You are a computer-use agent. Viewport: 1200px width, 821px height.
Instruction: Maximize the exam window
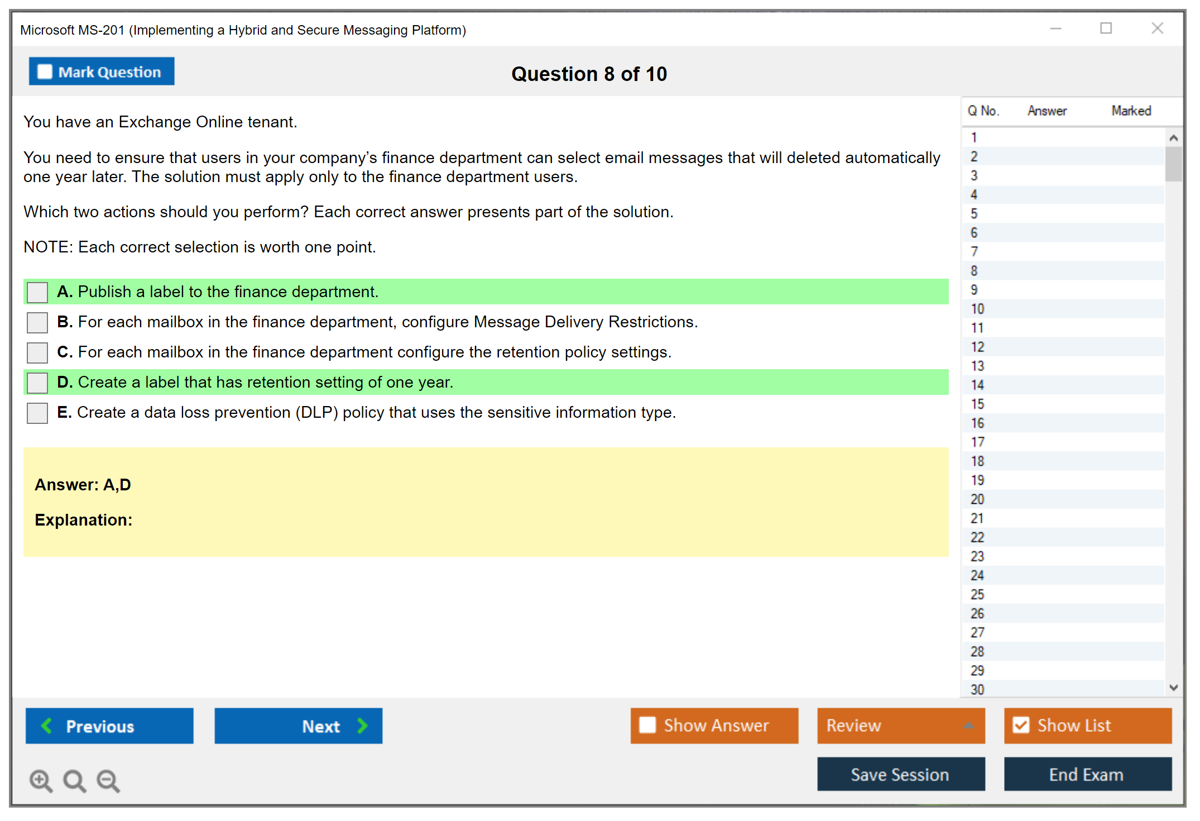coord(1106,28)
